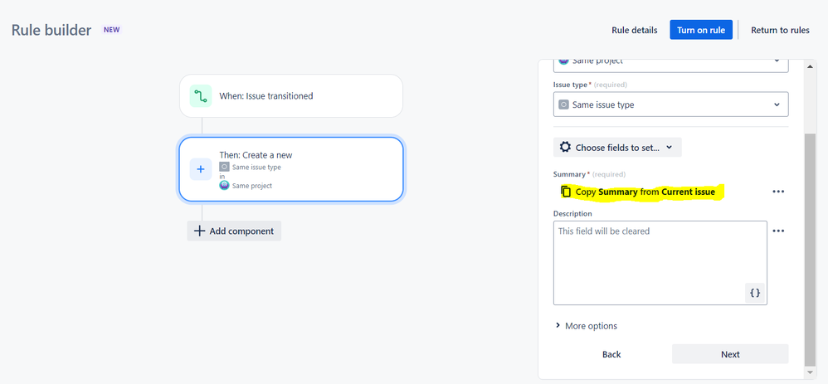
Task: Click the gear icon in Choose fields
Action: click(x=565, y=148)
